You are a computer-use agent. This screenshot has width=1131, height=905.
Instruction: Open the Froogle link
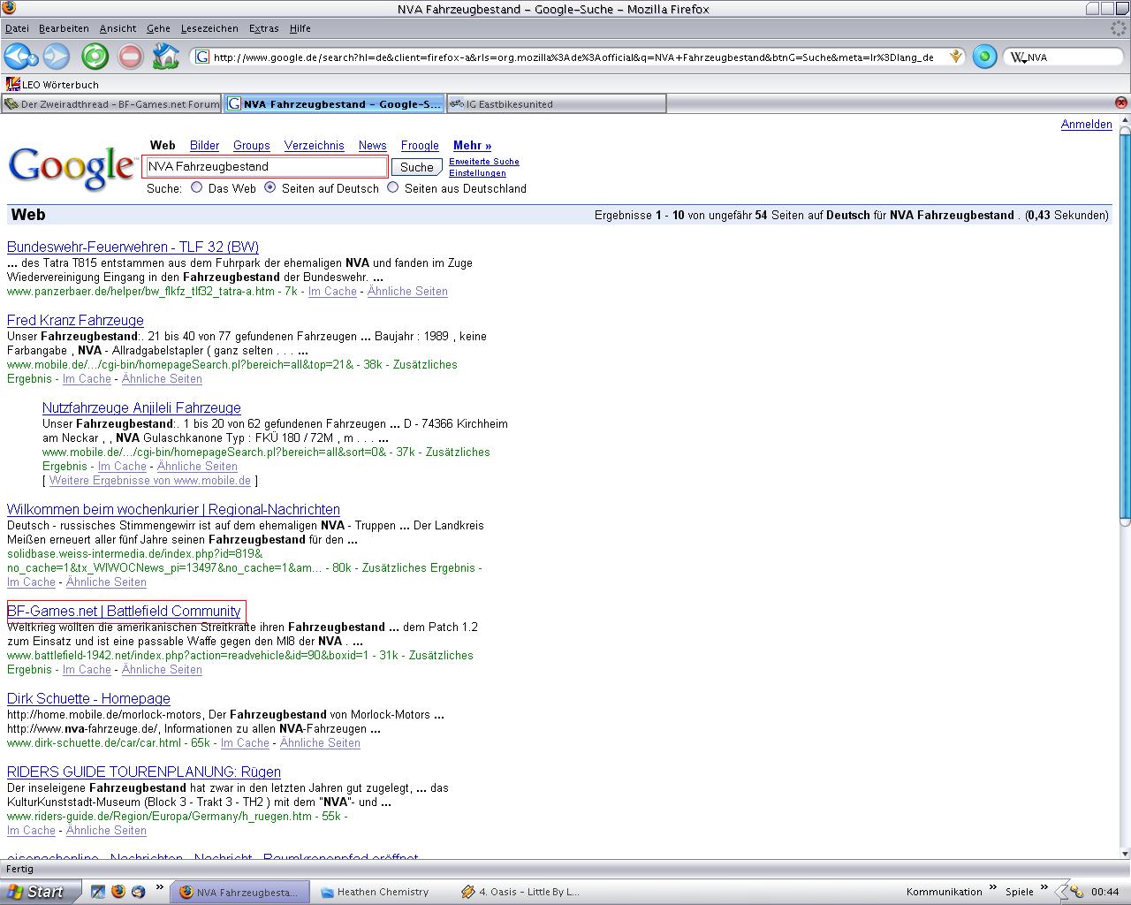tap(420, 146)
